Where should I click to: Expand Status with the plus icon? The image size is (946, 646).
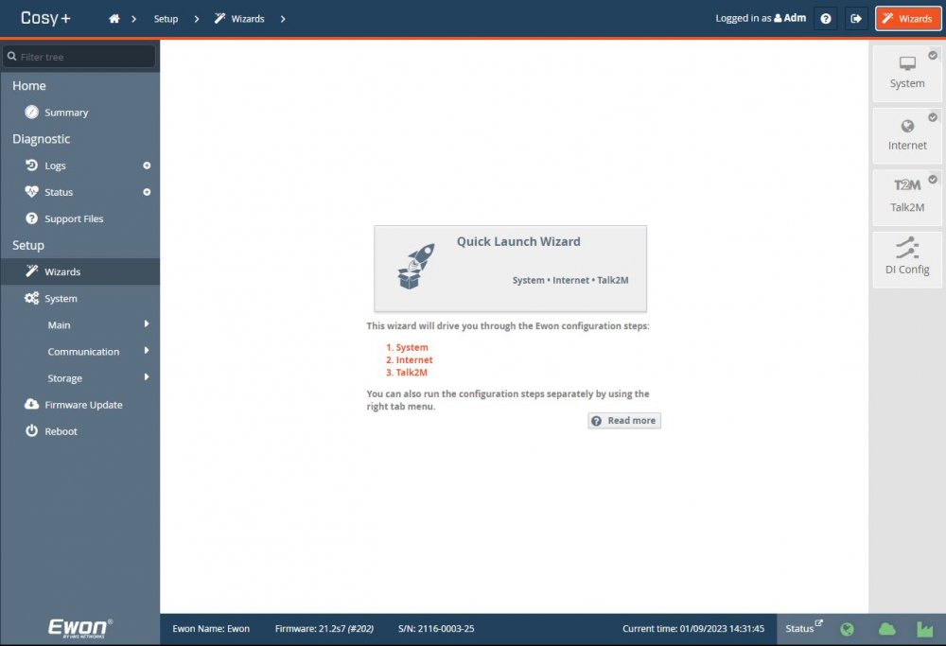[x=147, y=192]
